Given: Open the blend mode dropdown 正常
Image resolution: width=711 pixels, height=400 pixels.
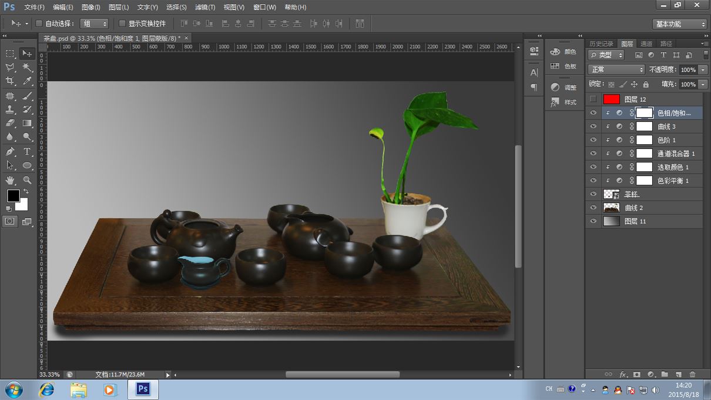Looking at the screenshot, I should tap(616, 69).
